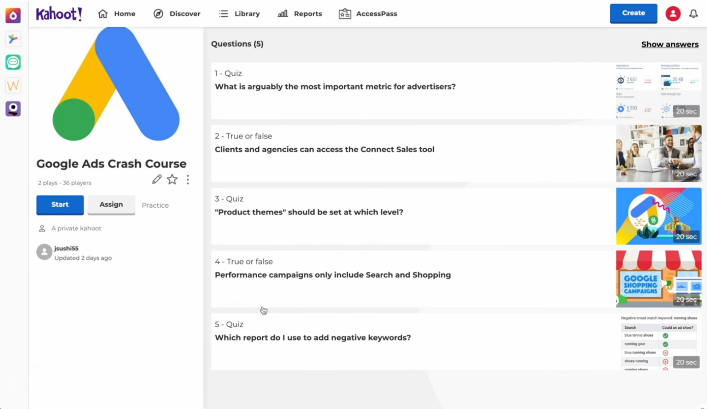Click the '2 - True or false' label
The image size is (707, 409).
244,136
